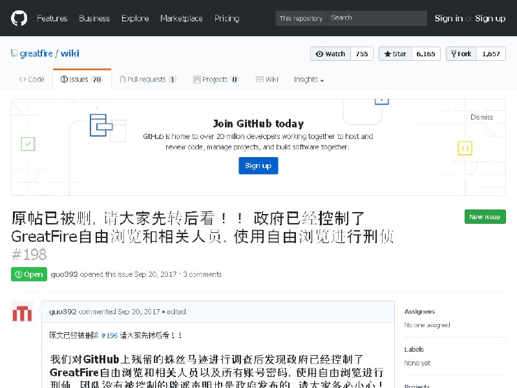Open the Projects tab

click(x=216, y=79)
